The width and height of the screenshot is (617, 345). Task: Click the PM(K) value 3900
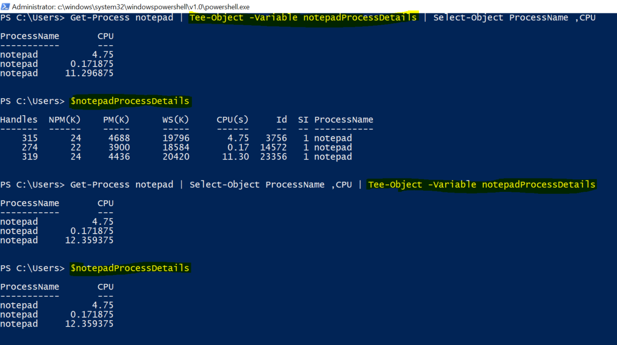pos(119,148)
